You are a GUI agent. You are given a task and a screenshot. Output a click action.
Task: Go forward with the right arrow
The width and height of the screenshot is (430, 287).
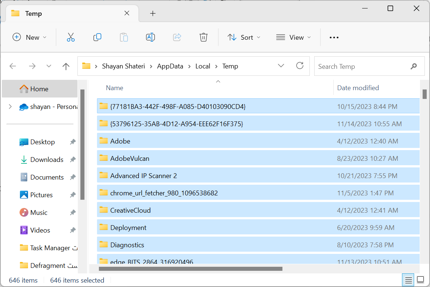(32, 66)
